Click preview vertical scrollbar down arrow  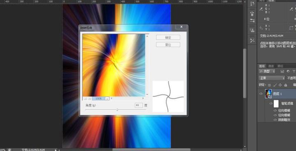[x=147, y=95]
